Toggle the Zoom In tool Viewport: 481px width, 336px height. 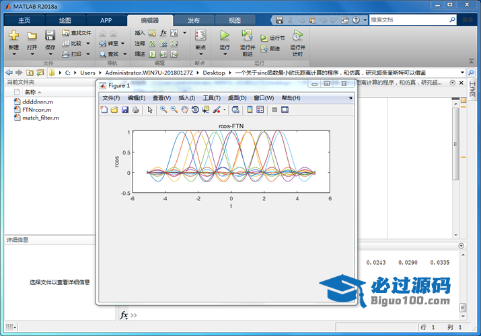[x=163, y=110]
